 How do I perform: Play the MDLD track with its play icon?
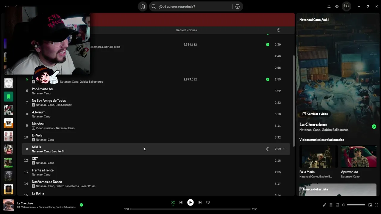tap(27, 149)
